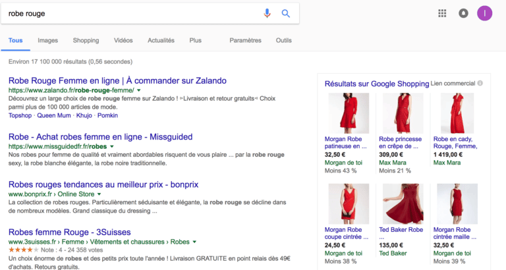Click the www.zalando.fr green URL
The height and width of the screenshot is (270, 506).
point(71,90)
